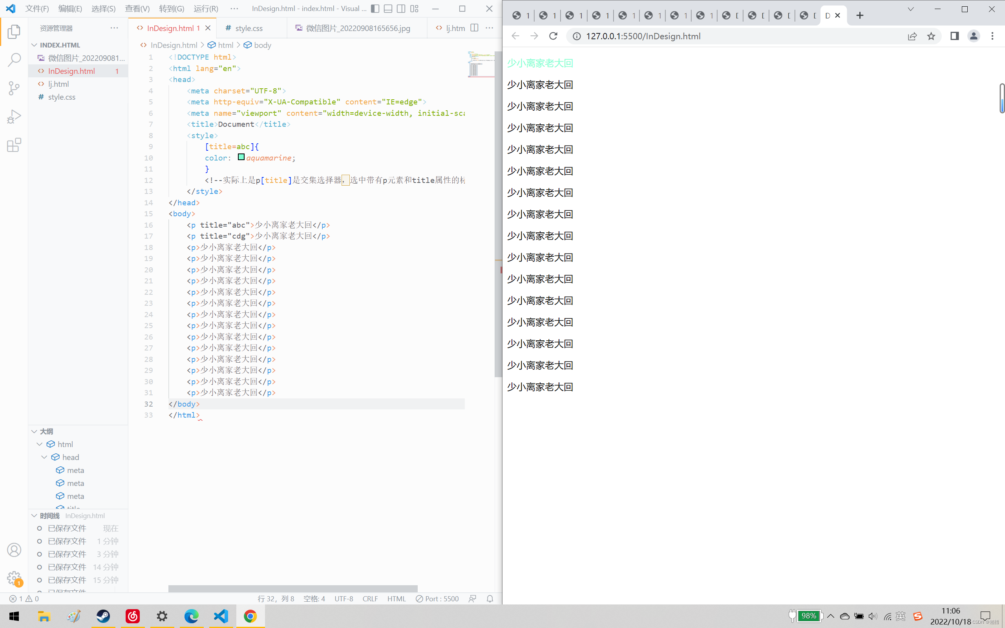This screenshot has height=628, width=1005.
Task: Open lj.html in the file explorer
Action: [x=58, y=84]
